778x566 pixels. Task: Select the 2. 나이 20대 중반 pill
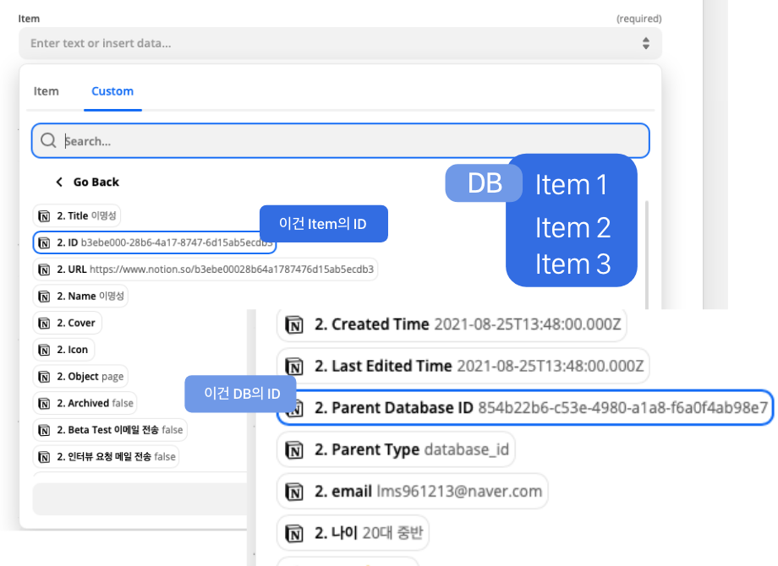[353, 533]
